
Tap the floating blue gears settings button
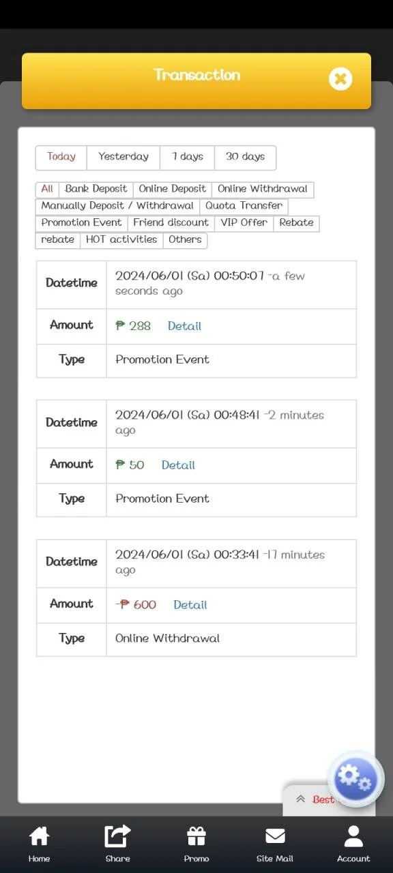(x=355, y=780)
